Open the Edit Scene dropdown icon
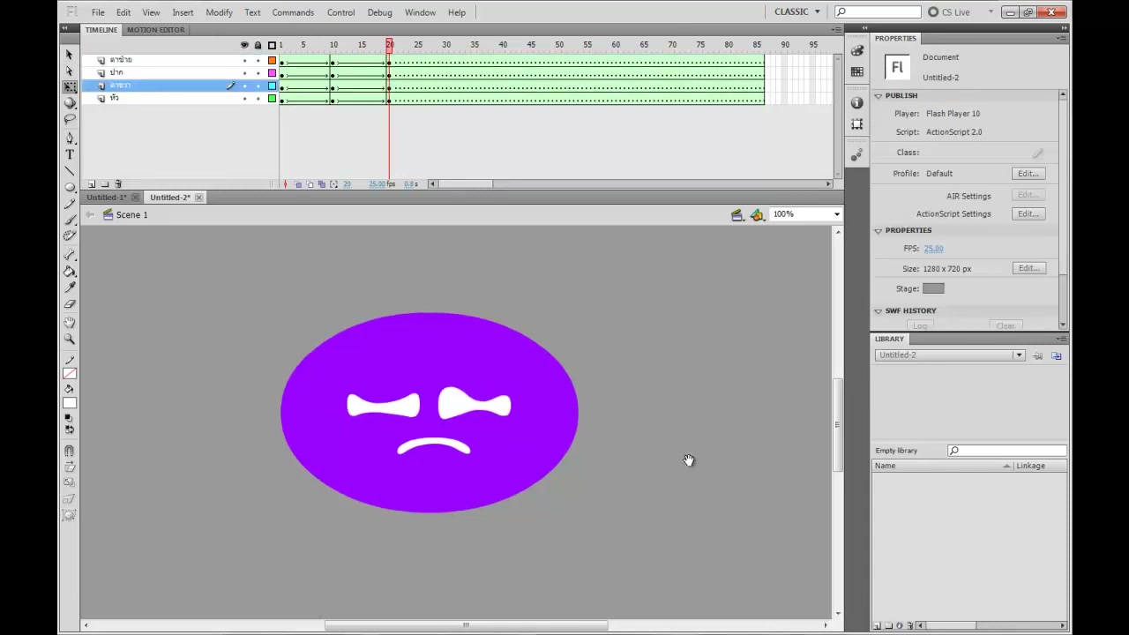1129x635 pixels. click(x=737, y=215)
